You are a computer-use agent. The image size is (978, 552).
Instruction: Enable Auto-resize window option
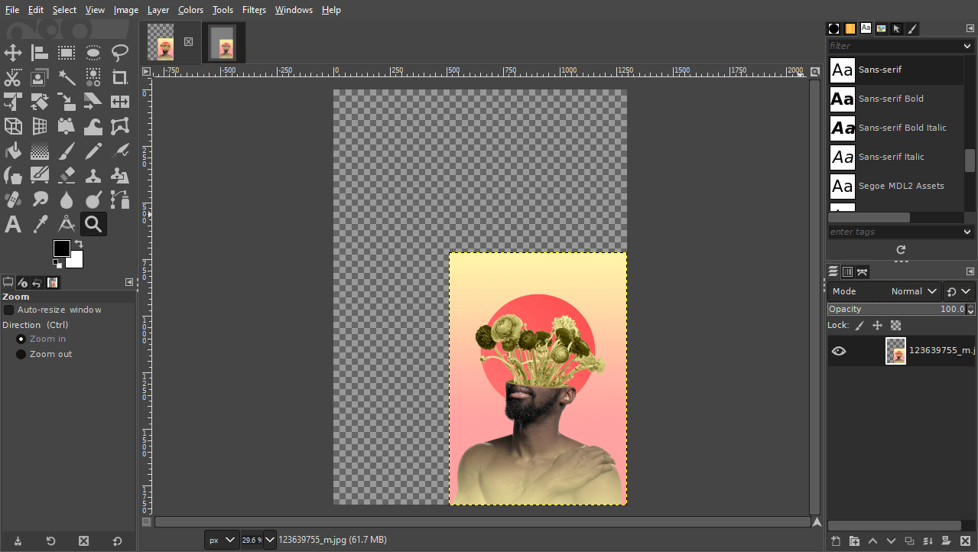(x=8, y=309)
